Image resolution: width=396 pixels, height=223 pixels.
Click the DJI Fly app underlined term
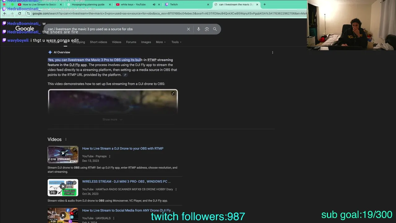78,65
